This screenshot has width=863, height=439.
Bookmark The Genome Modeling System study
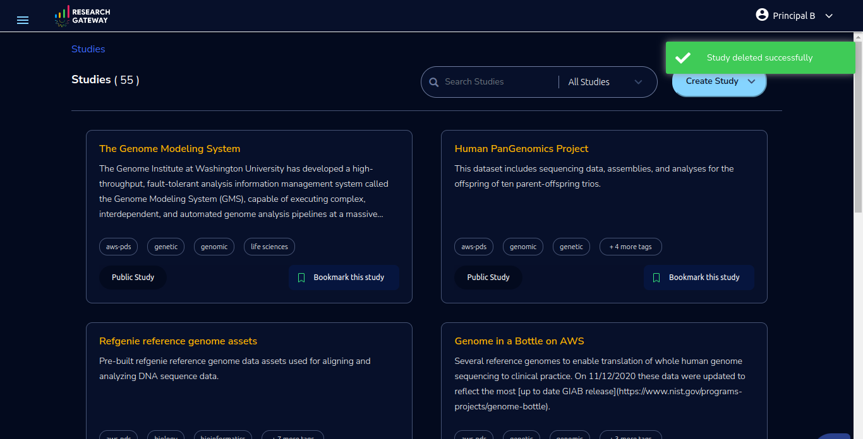coord(344,278)
